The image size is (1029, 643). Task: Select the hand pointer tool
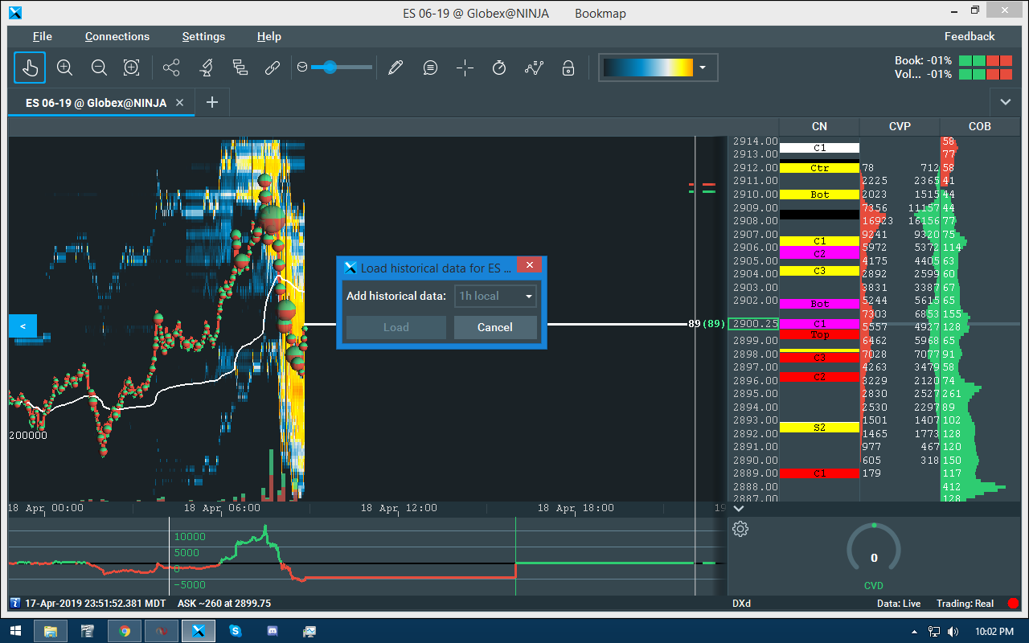(x=30, y=68)
